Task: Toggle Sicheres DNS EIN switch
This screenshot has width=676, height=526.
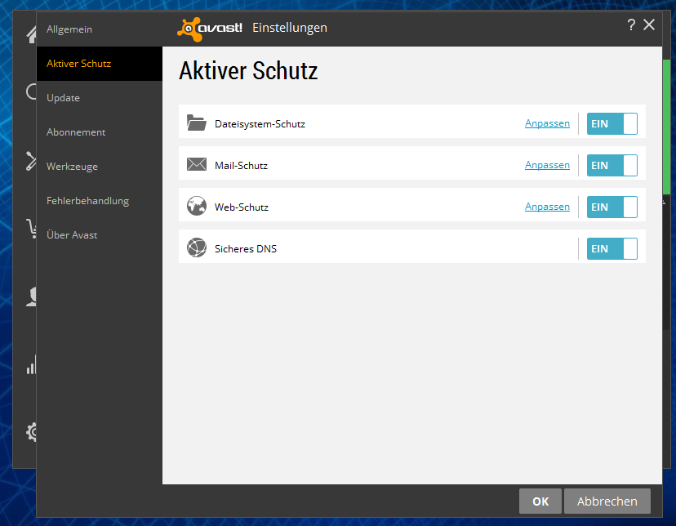Action: coord(612,249)
